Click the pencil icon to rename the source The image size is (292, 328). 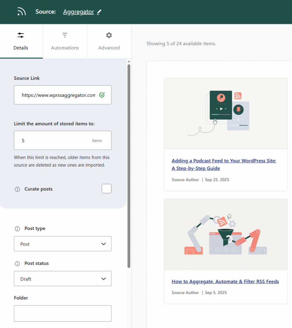click(x=99, y=12)
